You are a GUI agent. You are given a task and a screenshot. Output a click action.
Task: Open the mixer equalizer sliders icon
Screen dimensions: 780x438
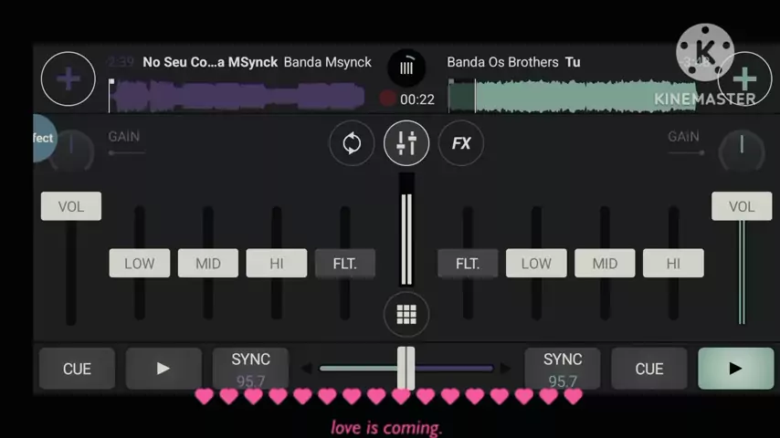406,143
